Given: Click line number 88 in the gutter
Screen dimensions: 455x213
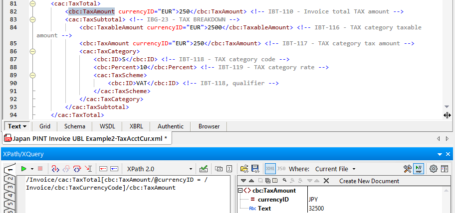Looking at the screenshot, I should coord(13,67).
